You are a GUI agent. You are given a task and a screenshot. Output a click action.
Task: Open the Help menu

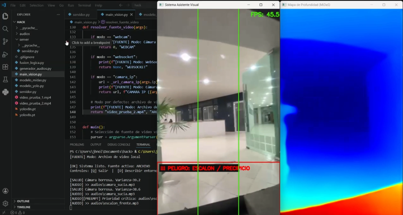pyautogui.click(x=98, y=5)
